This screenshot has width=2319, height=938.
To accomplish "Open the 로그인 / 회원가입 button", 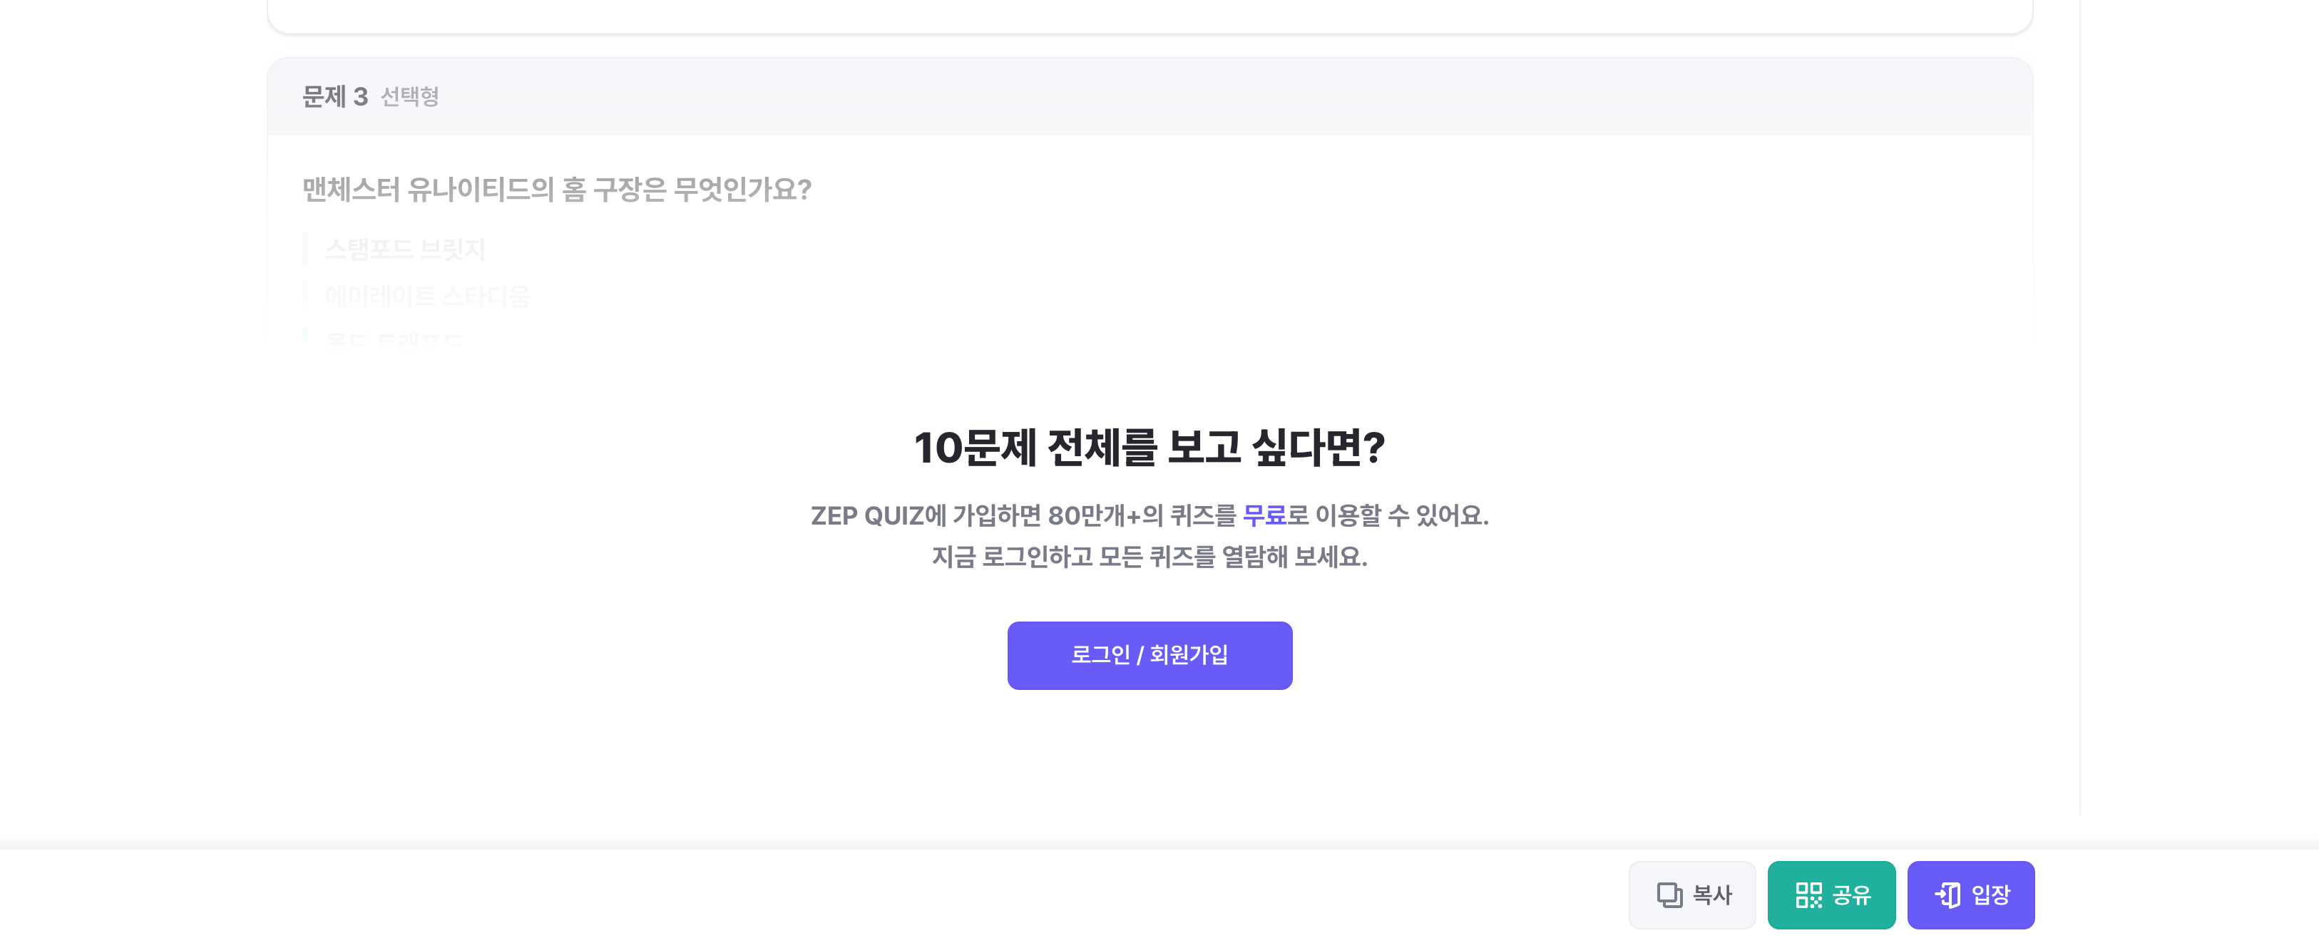I will (x=1149, y=655).
